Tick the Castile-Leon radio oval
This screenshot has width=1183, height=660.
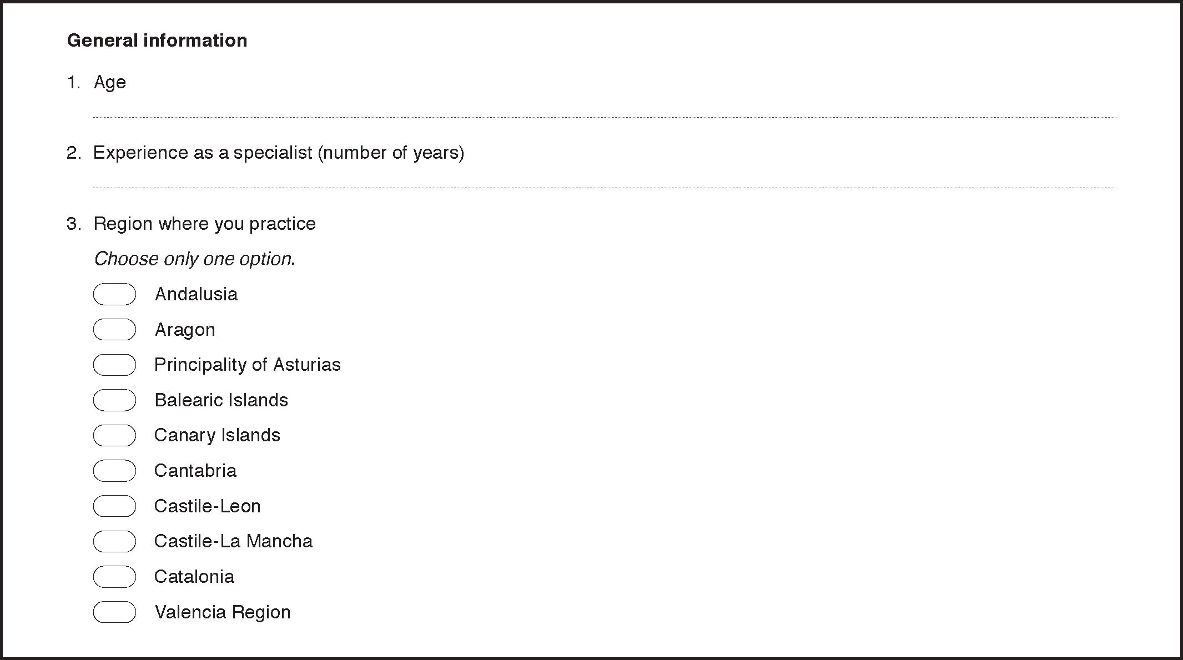click(x=114, y=506)
